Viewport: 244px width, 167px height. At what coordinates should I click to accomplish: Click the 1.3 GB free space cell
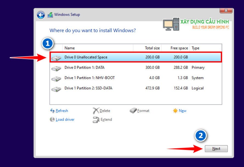click(x=183, y=78)
